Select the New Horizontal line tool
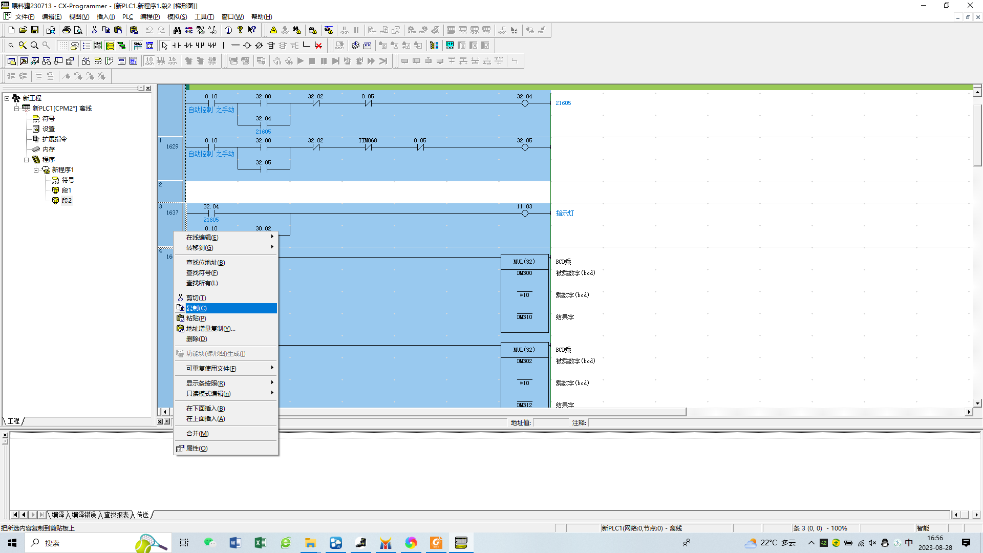Screen dimensions: 983x553 coord(236,46)
